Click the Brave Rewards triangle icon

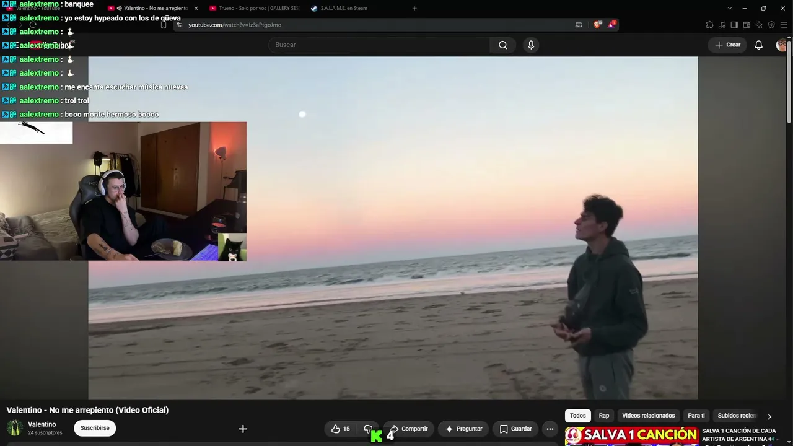tap(611, 25)
